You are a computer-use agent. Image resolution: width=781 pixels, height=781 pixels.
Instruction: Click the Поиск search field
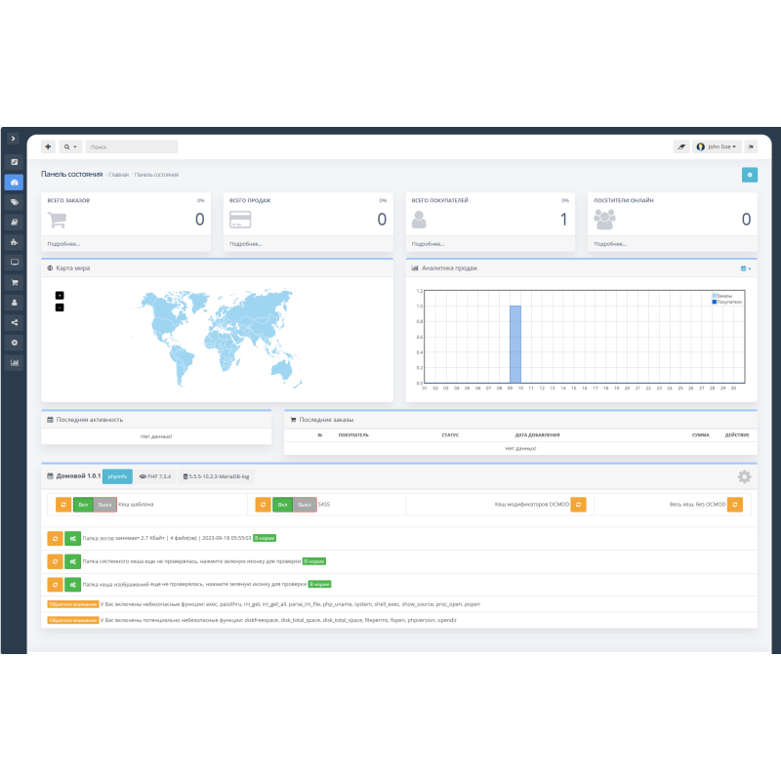tap(132, 146)
